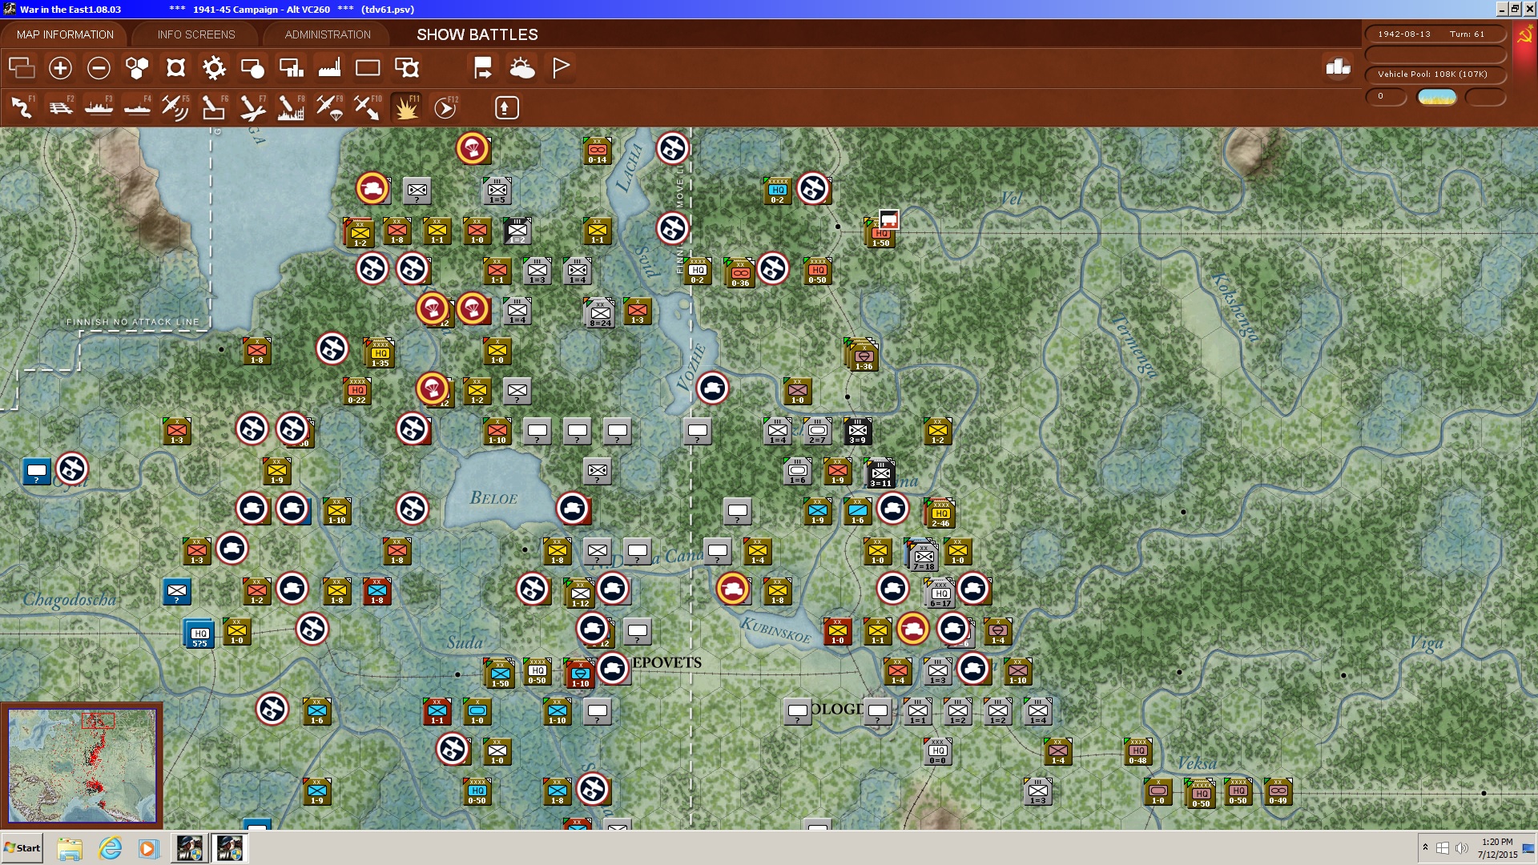Open the MAP INFORMATION tab
The image size is (1538, 865).
[x=65, y=34]
